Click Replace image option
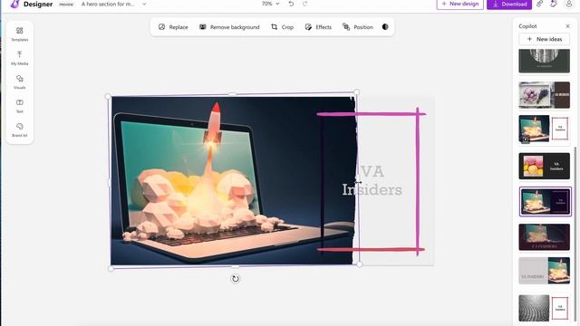 coord(173,27)
